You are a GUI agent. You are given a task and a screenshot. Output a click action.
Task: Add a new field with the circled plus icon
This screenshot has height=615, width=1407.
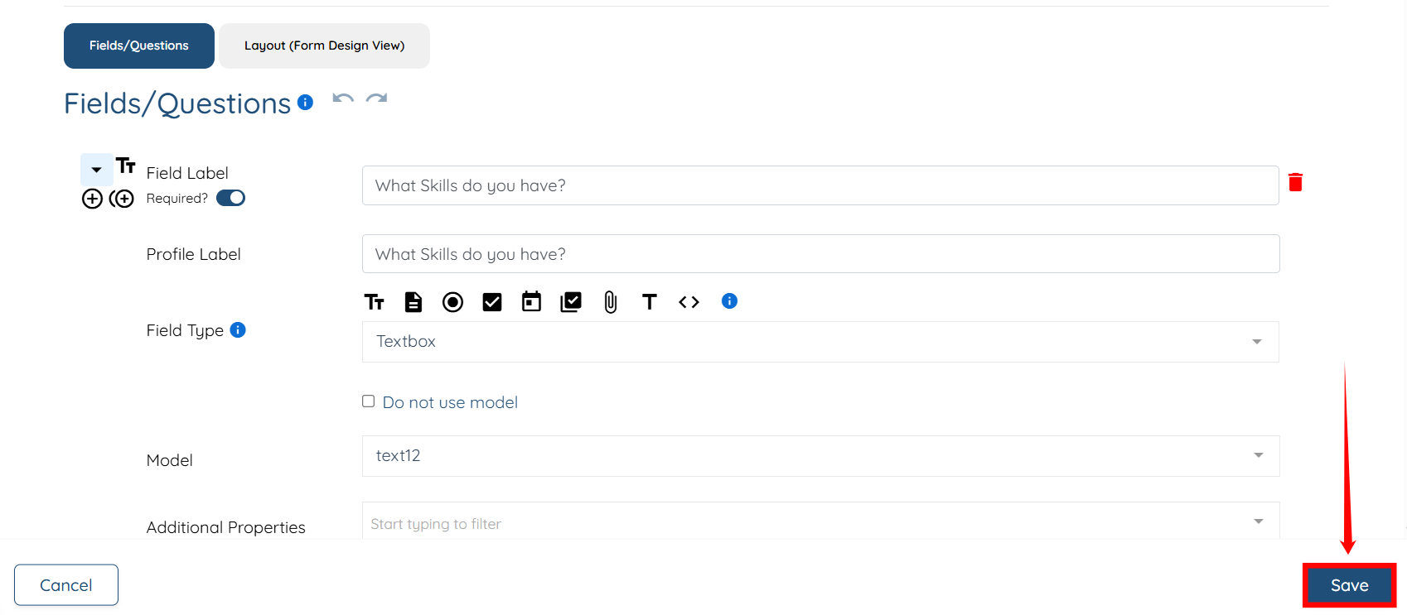92,199
